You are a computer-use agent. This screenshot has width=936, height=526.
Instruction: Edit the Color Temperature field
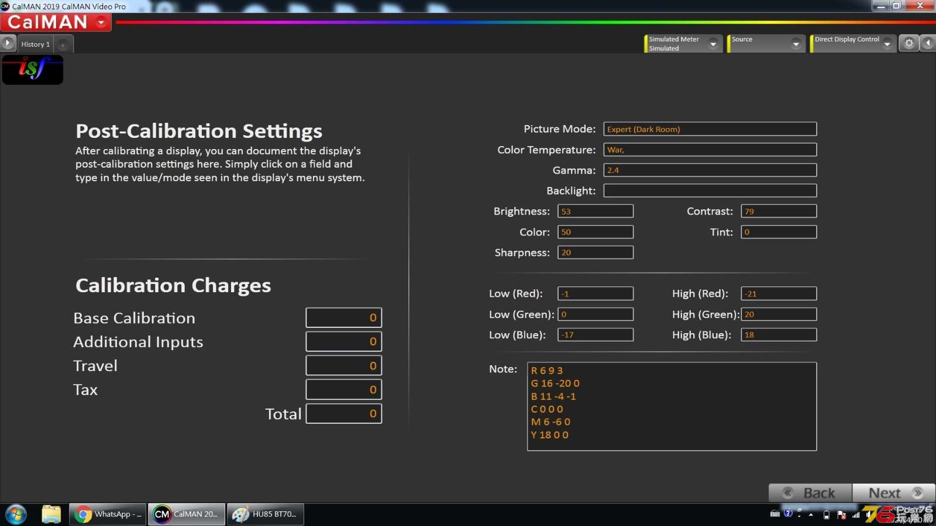coord(710,150)
